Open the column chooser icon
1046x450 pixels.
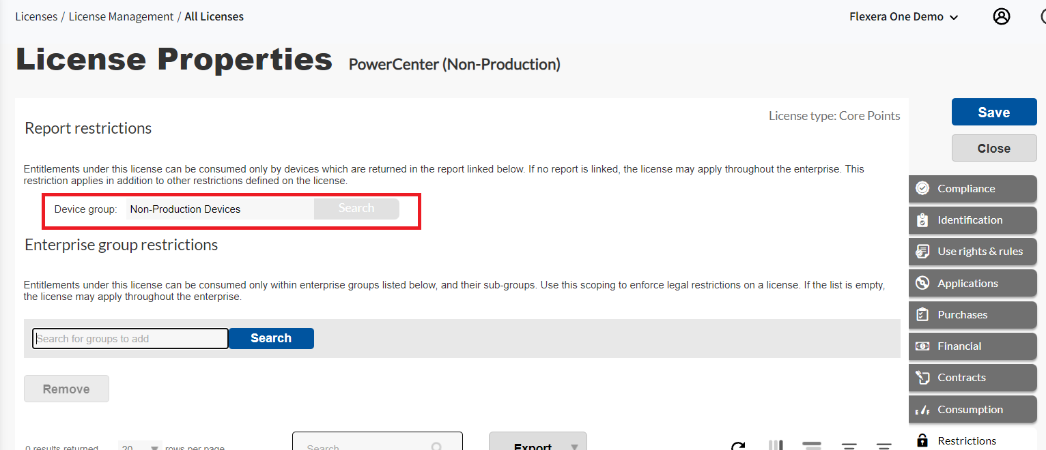776,446
